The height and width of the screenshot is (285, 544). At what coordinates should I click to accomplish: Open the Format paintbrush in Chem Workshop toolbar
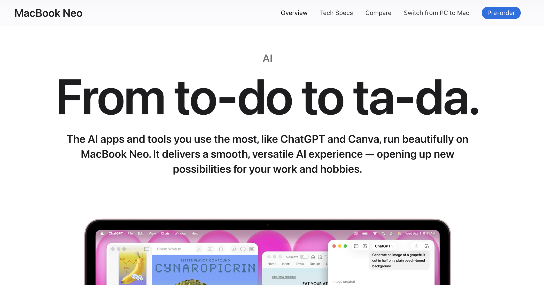pos(234,249)
